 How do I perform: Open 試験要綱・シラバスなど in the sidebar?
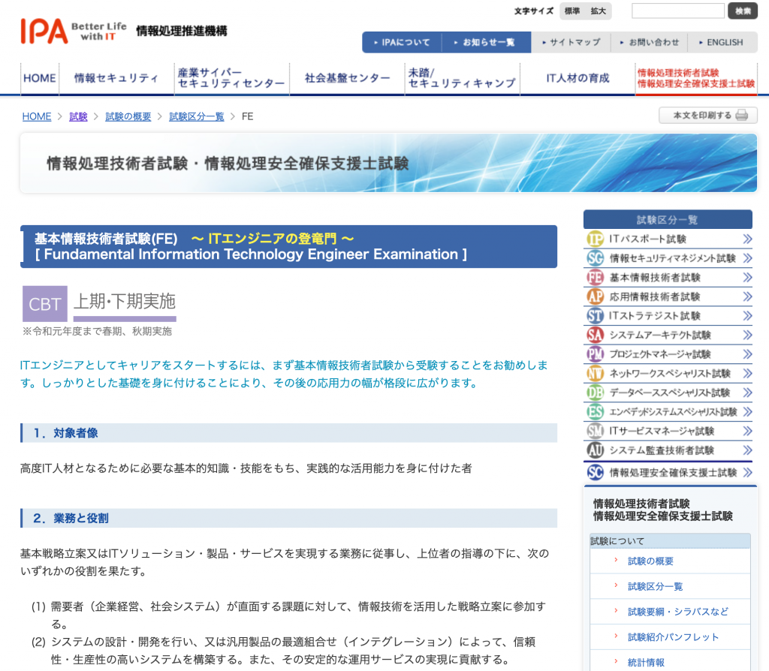[x=678, y=612]
